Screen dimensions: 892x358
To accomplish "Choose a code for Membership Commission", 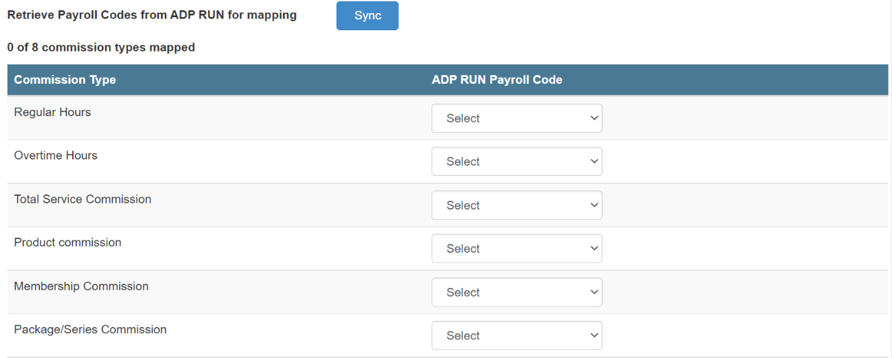I will (x=516, y=292).
